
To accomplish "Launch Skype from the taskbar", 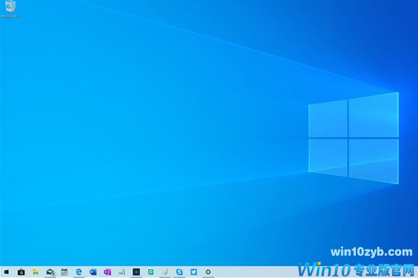I will tap(180, 272).
